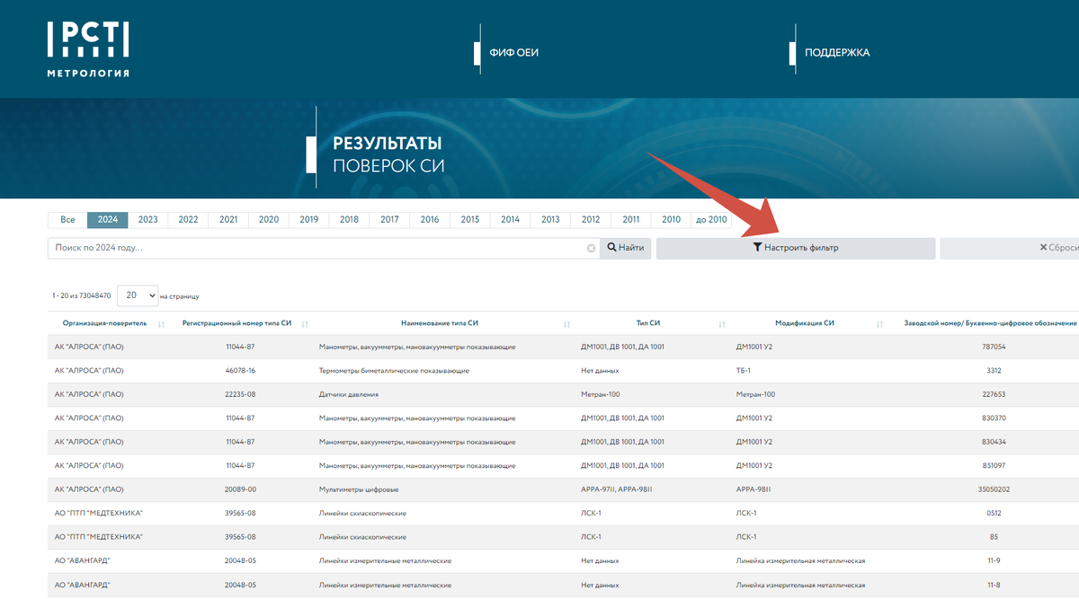The image size is (1079, 599).
Task: Switch to the 2018 year tab
Action: click(x=349, y=220)
